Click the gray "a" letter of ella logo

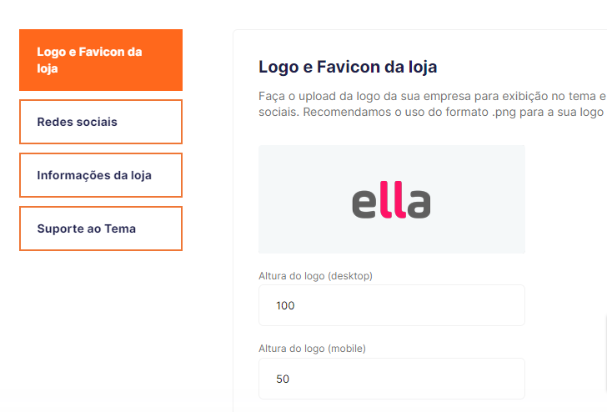(419, 205)
